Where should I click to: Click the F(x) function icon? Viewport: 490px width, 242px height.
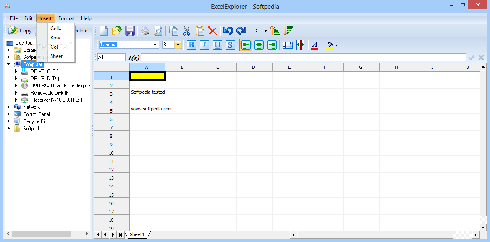134,58
